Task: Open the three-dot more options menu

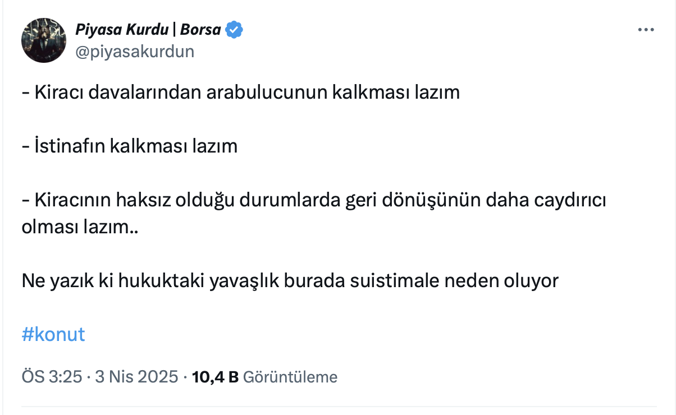Action: pyautogui.click(x=646, y=30)
